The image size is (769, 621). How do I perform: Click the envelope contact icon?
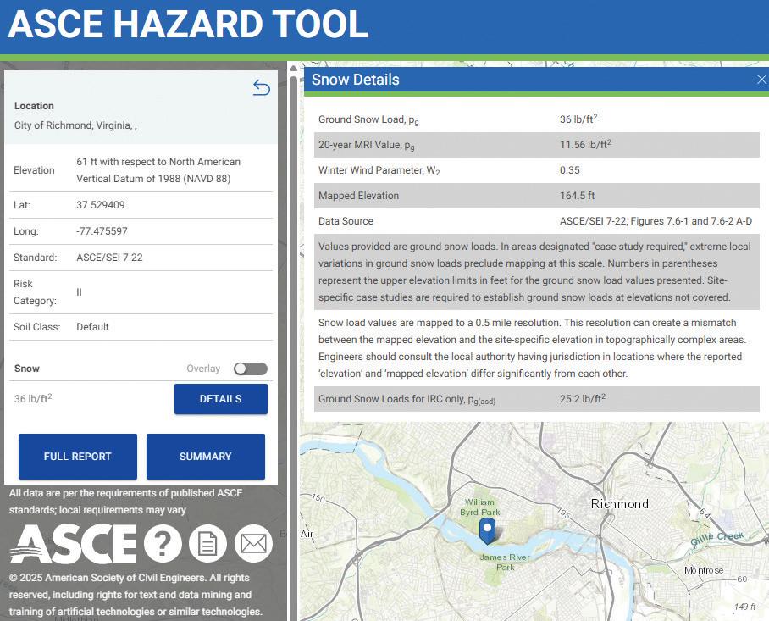[x=253, y=543]
